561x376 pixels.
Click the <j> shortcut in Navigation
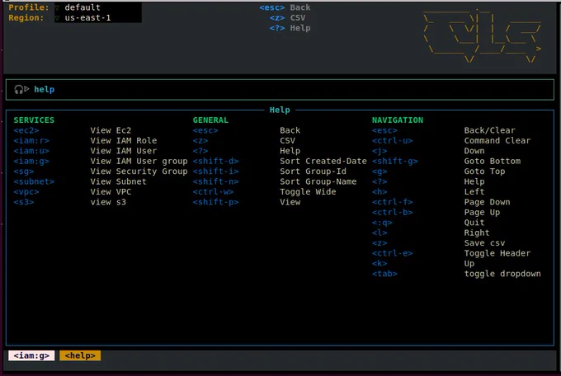pyautogui.click(x=379, y=151)
